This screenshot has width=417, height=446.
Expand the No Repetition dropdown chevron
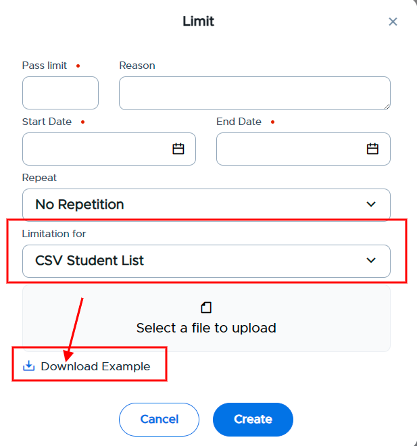(x=371, y=204)
